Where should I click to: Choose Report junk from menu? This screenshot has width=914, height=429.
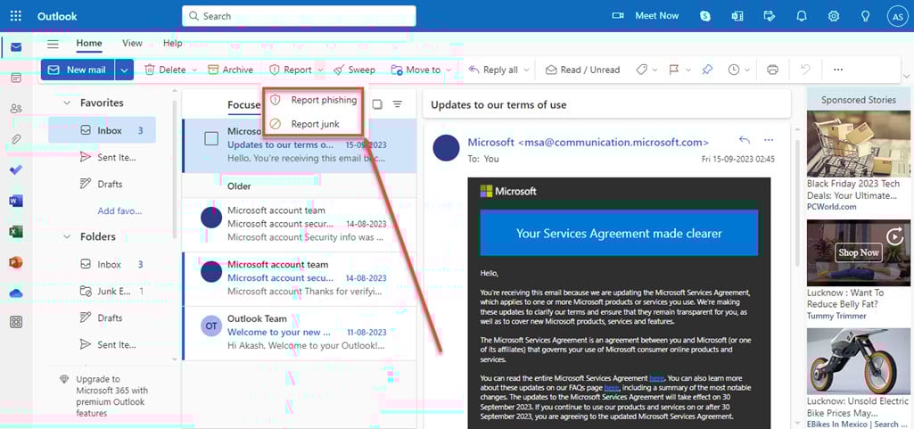pos(314,124)
